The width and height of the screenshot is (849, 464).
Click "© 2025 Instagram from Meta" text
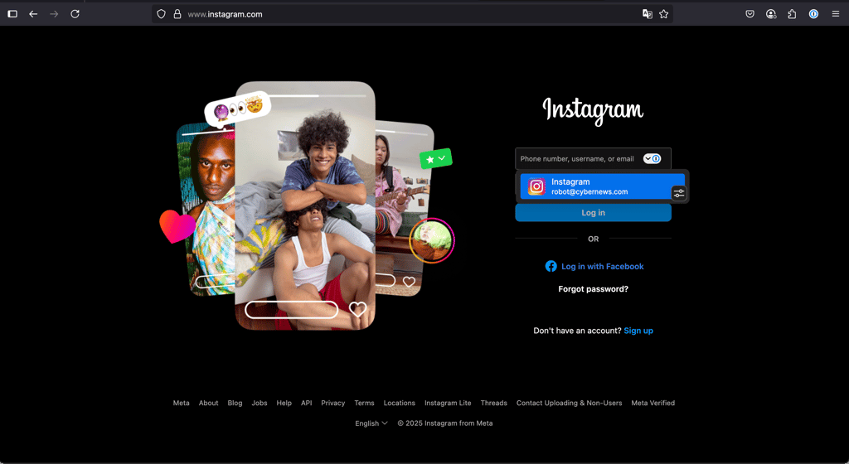[x=445, y=423]
